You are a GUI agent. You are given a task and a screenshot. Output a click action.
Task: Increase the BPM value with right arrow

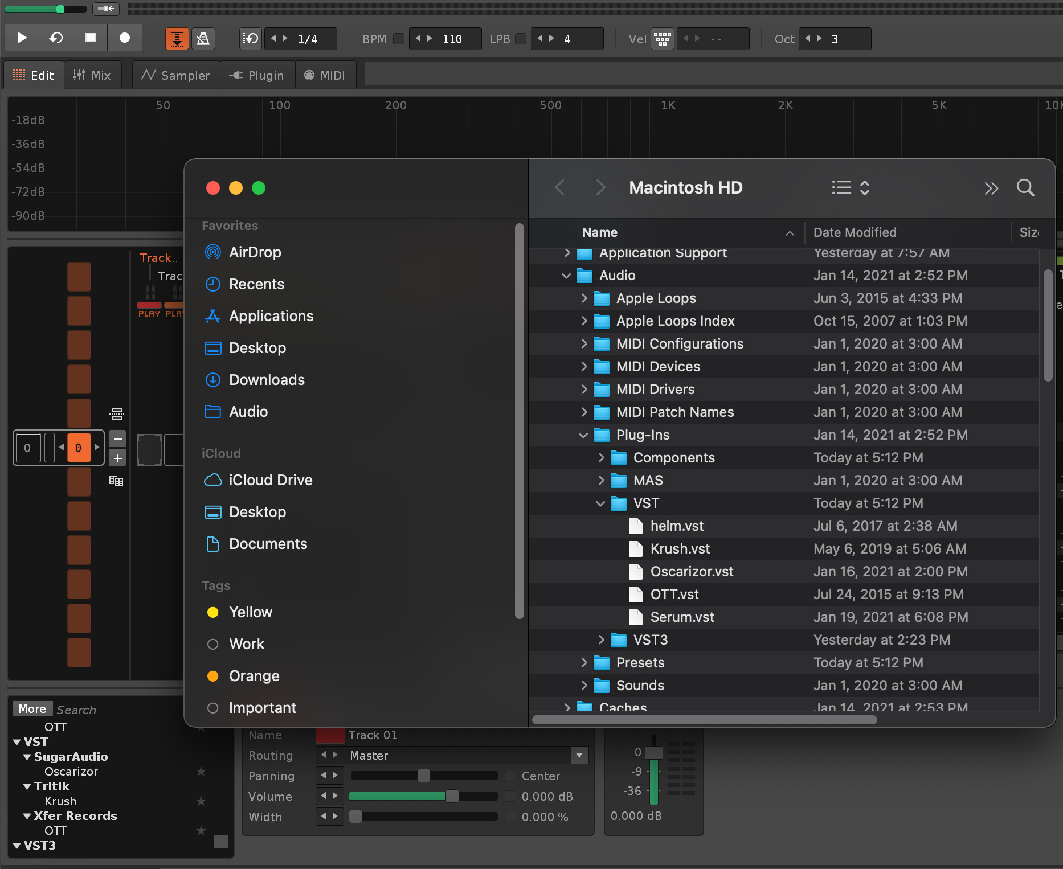click(430, 39)
